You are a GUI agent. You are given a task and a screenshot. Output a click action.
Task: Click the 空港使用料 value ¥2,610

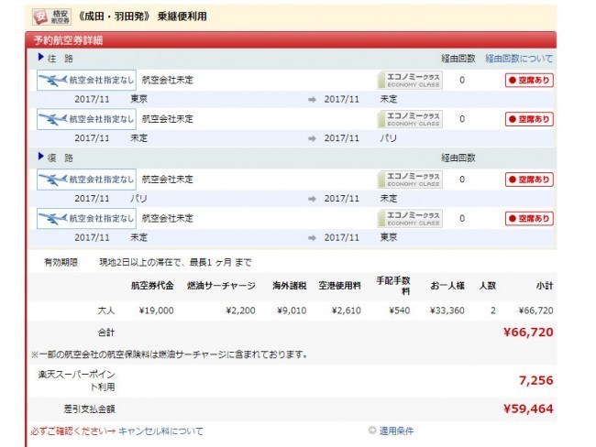click(x=347, y=311)
